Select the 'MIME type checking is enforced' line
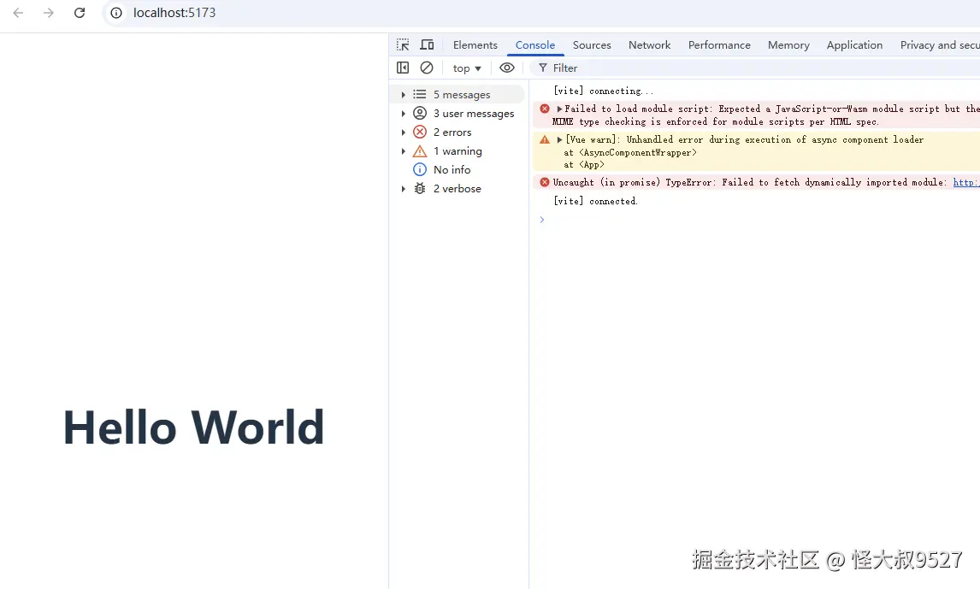Screen dimensions: 980x589 (x=716, y=121)
